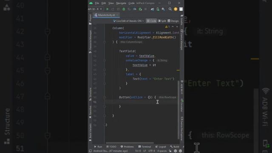Toggle tool window bars square icon bottom-left

[90, 151]
